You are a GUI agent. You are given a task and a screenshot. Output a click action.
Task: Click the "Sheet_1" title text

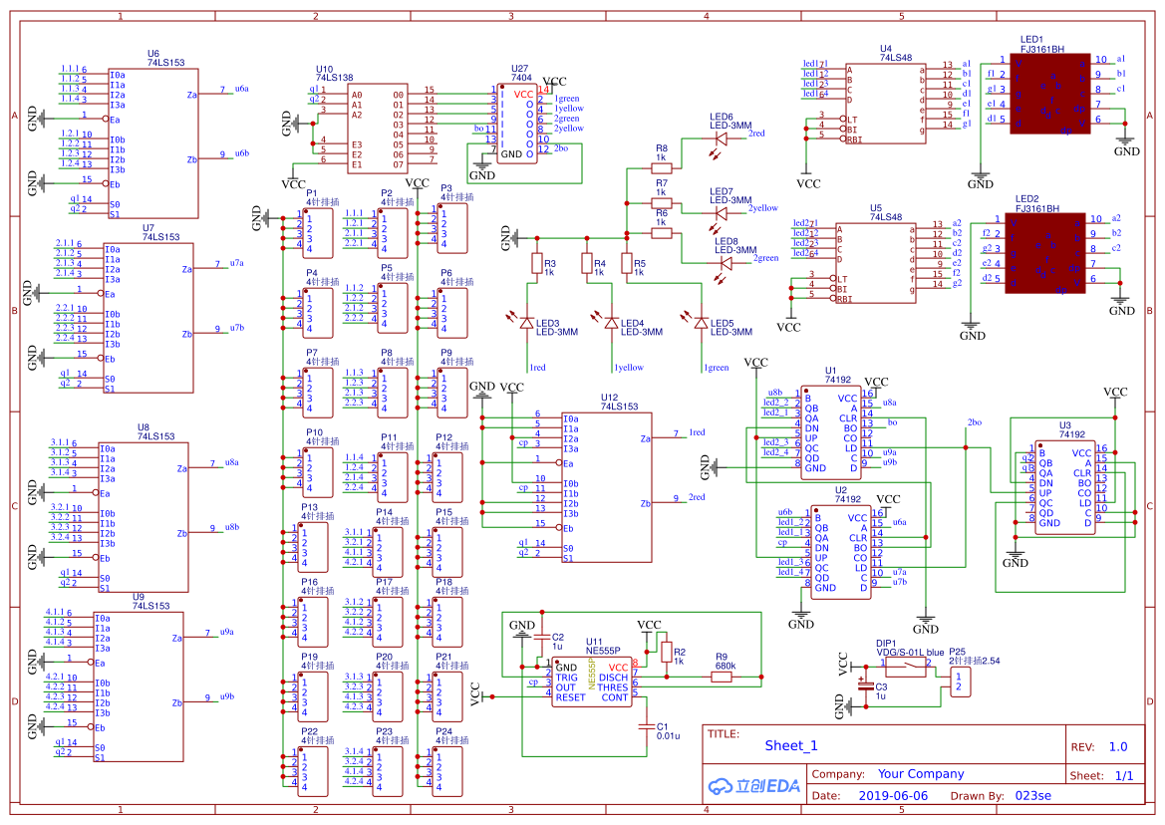[x=790, y=745]
